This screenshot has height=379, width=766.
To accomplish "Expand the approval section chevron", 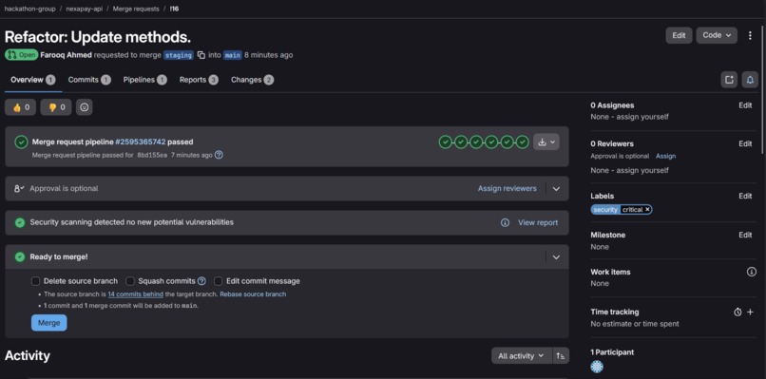I will (556, 188).
